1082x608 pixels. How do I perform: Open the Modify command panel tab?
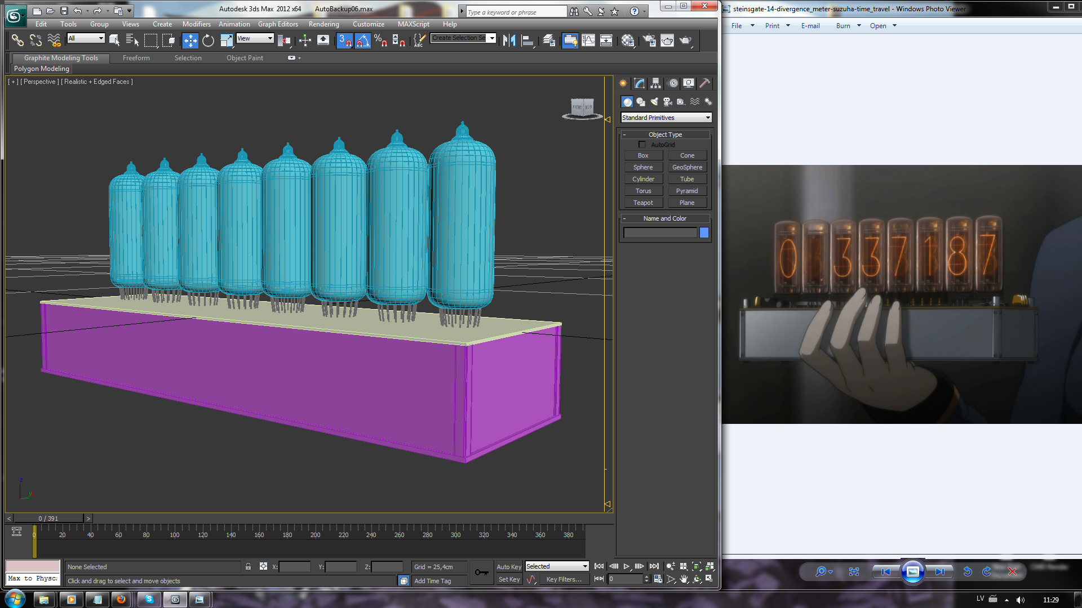639,83
